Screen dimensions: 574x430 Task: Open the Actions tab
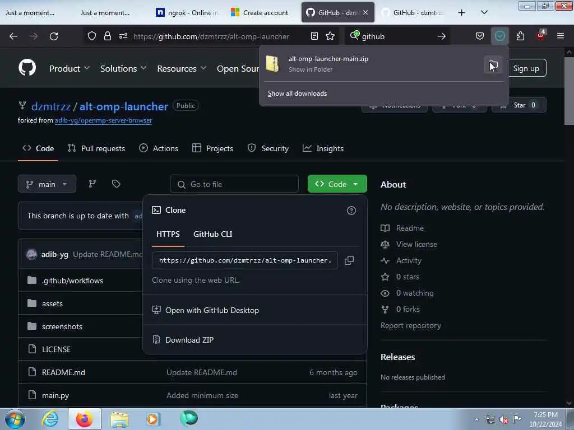(159, 148)
